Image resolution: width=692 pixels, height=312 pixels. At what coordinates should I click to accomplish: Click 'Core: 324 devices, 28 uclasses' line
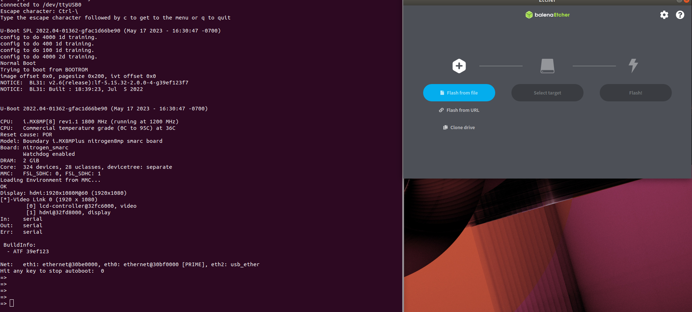click(86, 167)
